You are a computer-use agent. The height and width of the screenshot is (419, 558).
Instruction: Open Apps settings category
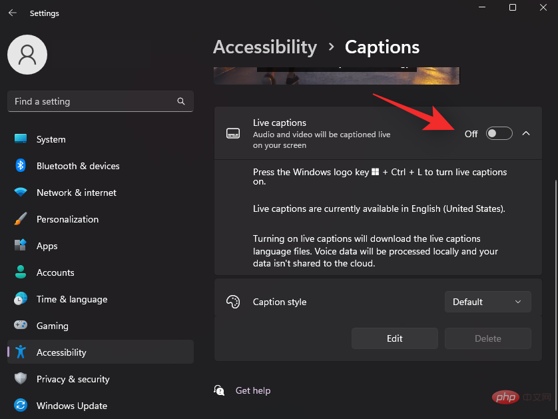click(x=101, y=246)
